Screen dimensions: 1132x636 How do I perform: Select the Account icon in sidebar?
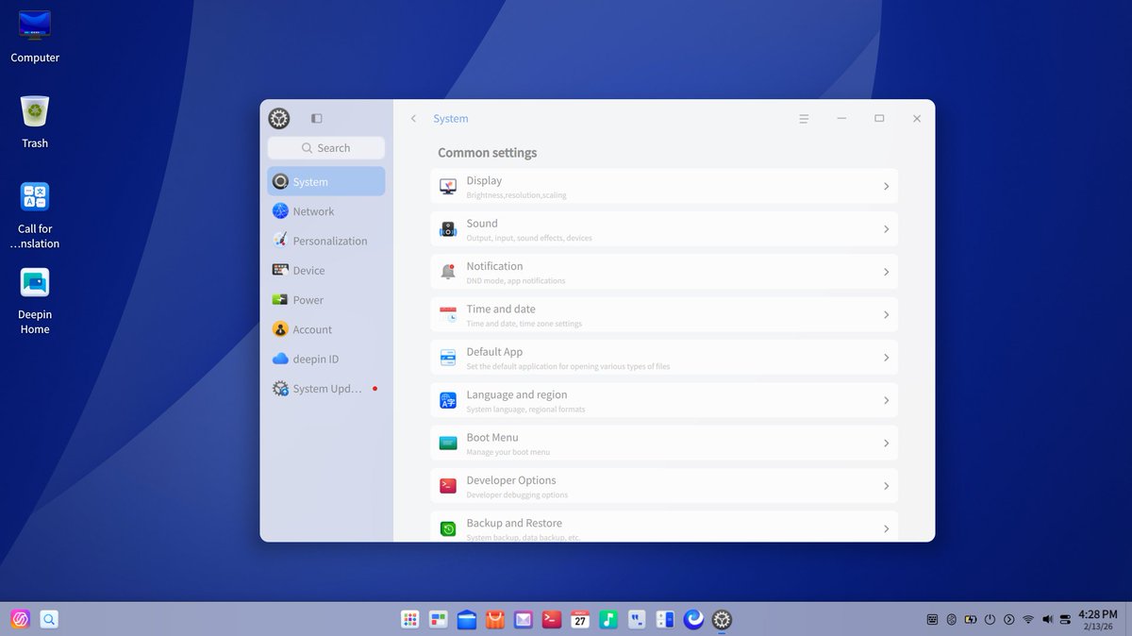(279, 329)
